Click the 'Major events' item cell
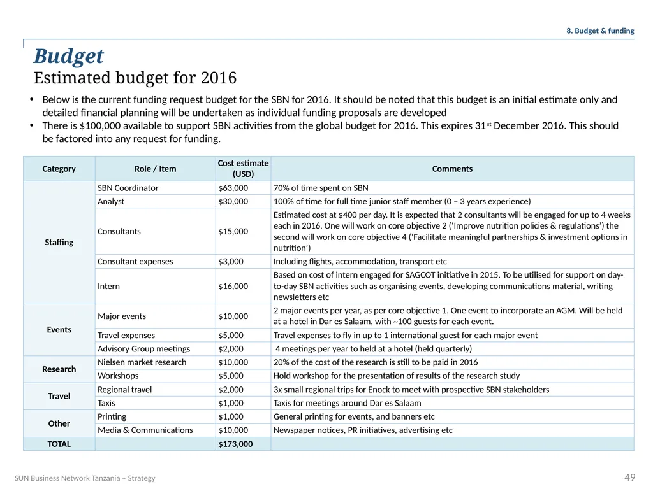 tap(156, 316)
